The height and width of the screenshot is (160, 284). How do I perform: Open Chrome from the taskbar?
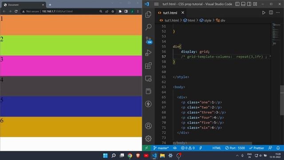point(130,156)
